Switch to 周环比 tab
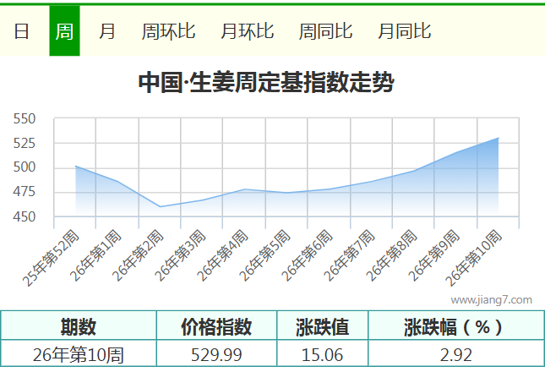Viewport: 545px width, 372px height. click(168, 31)
